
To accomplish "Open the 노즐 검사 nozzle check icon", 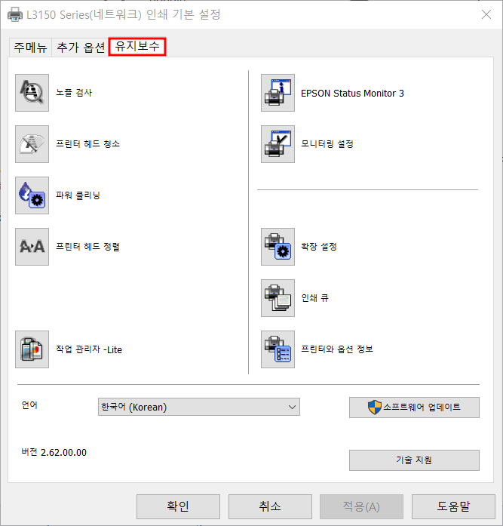I will 32,93.
